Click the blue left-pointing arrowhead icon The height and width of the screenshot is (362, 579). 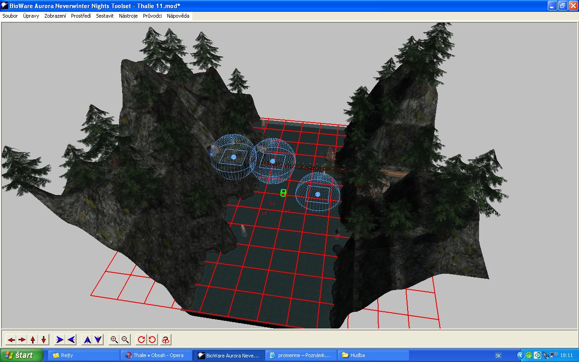click(71, 339)
